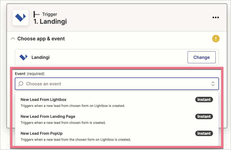231x150 pixels.
Task: Open the three-dot more options menu
Action: tap(216, 17)
